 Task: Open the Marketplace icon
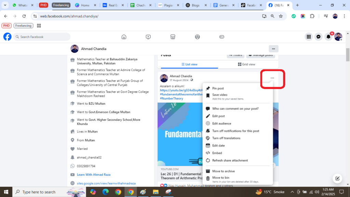(173, 37)
